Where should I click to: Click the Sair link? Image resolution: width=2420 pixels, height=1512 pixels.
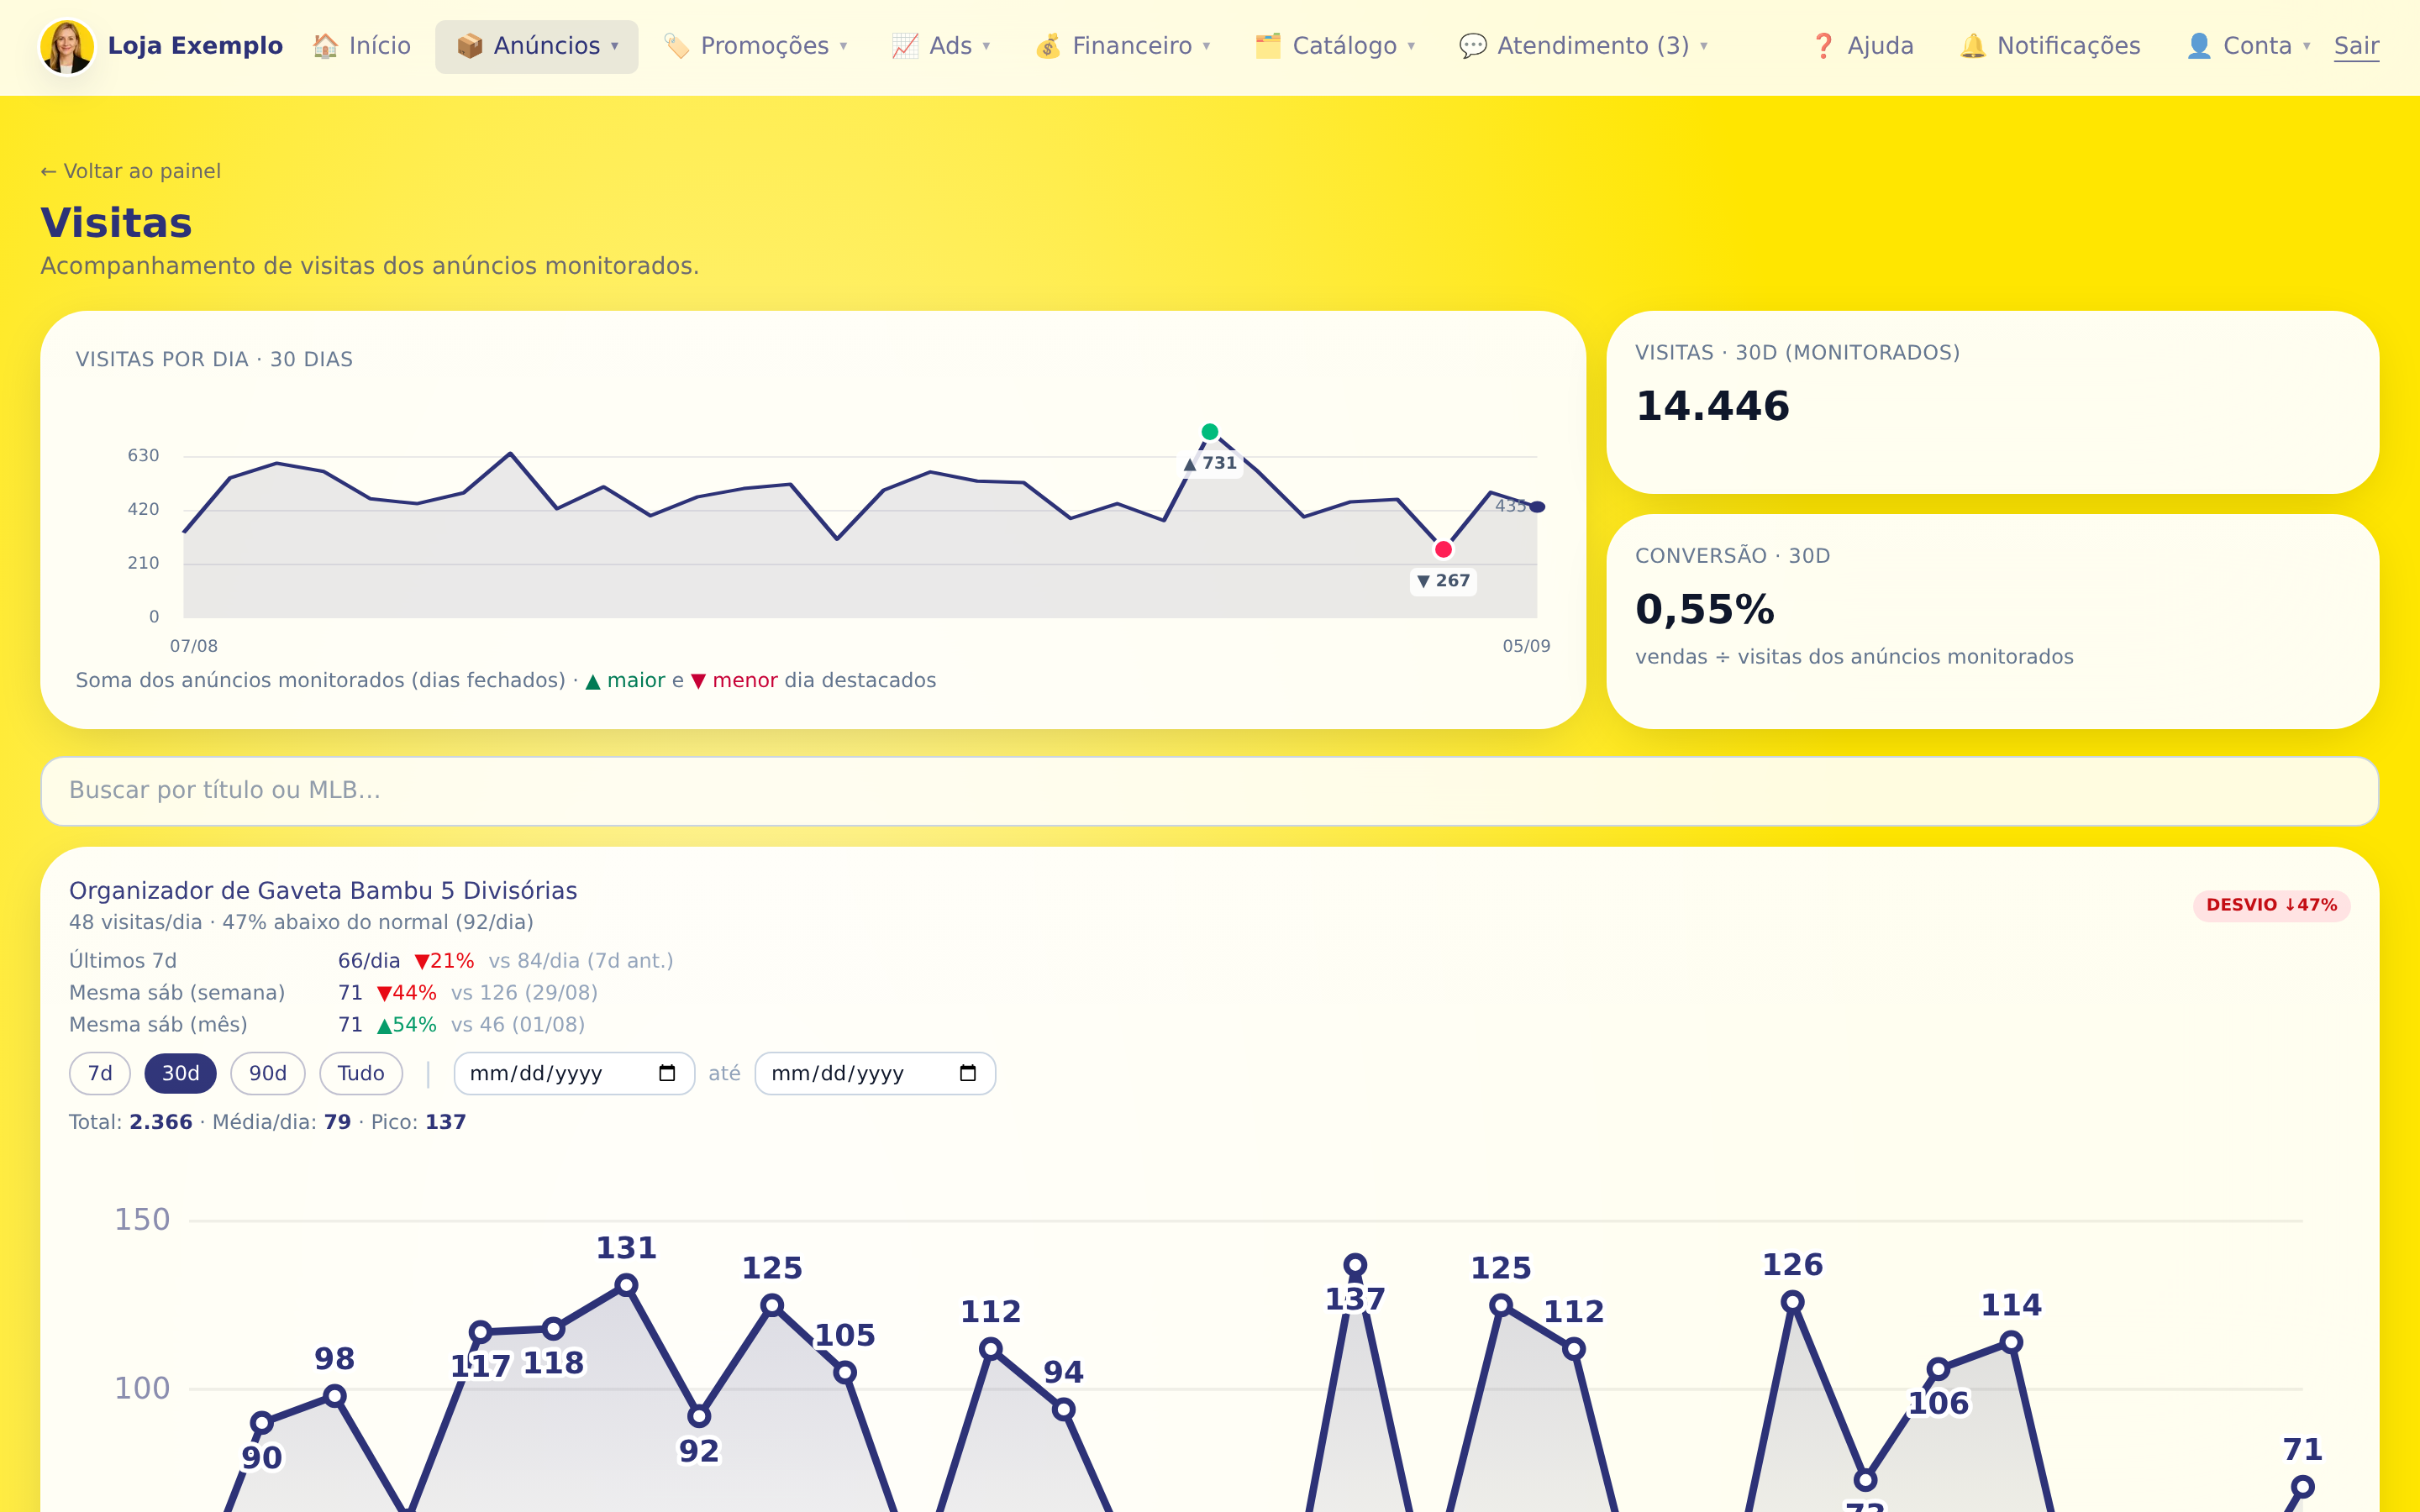(2356, 46)
